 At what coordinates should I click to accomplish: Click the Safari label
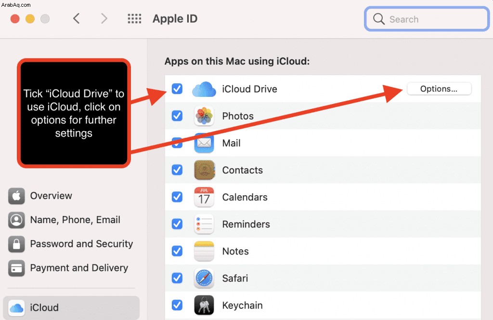[235, 279]
